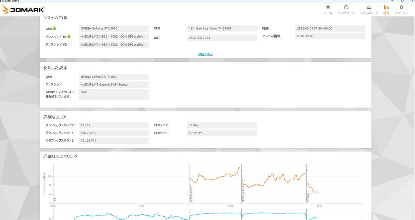This screenshot has height=220, width=415.
Task: Open the Stress Tests (ストレステスト) tab
Action: tap(369, 10)
